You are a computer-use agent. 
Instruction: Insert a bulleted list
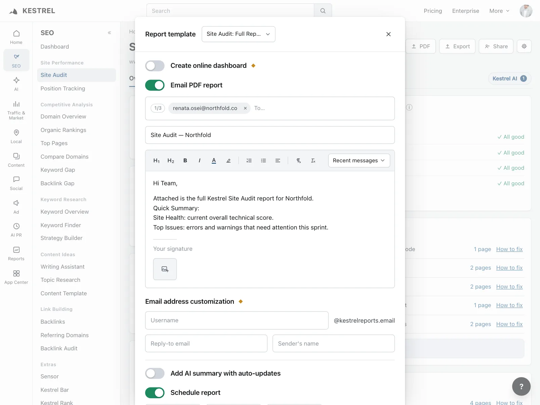pyautogui.click(x=264, y=161)
